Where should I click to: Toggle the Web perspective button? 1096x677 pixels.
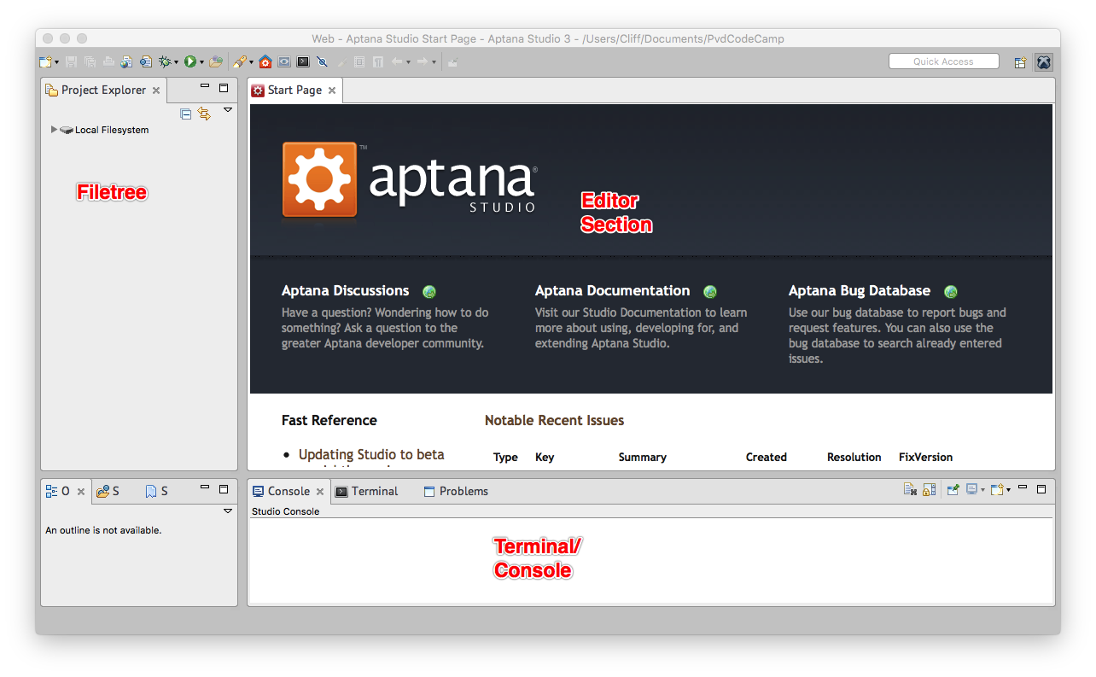click(x=1043, y=62)
